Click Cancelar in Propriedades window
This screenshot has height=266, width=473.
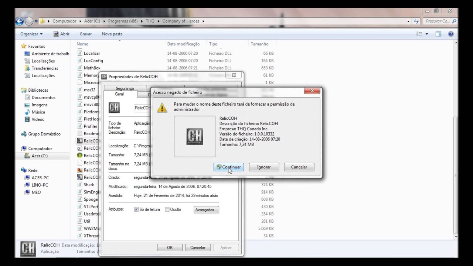[x=198, y=248]
